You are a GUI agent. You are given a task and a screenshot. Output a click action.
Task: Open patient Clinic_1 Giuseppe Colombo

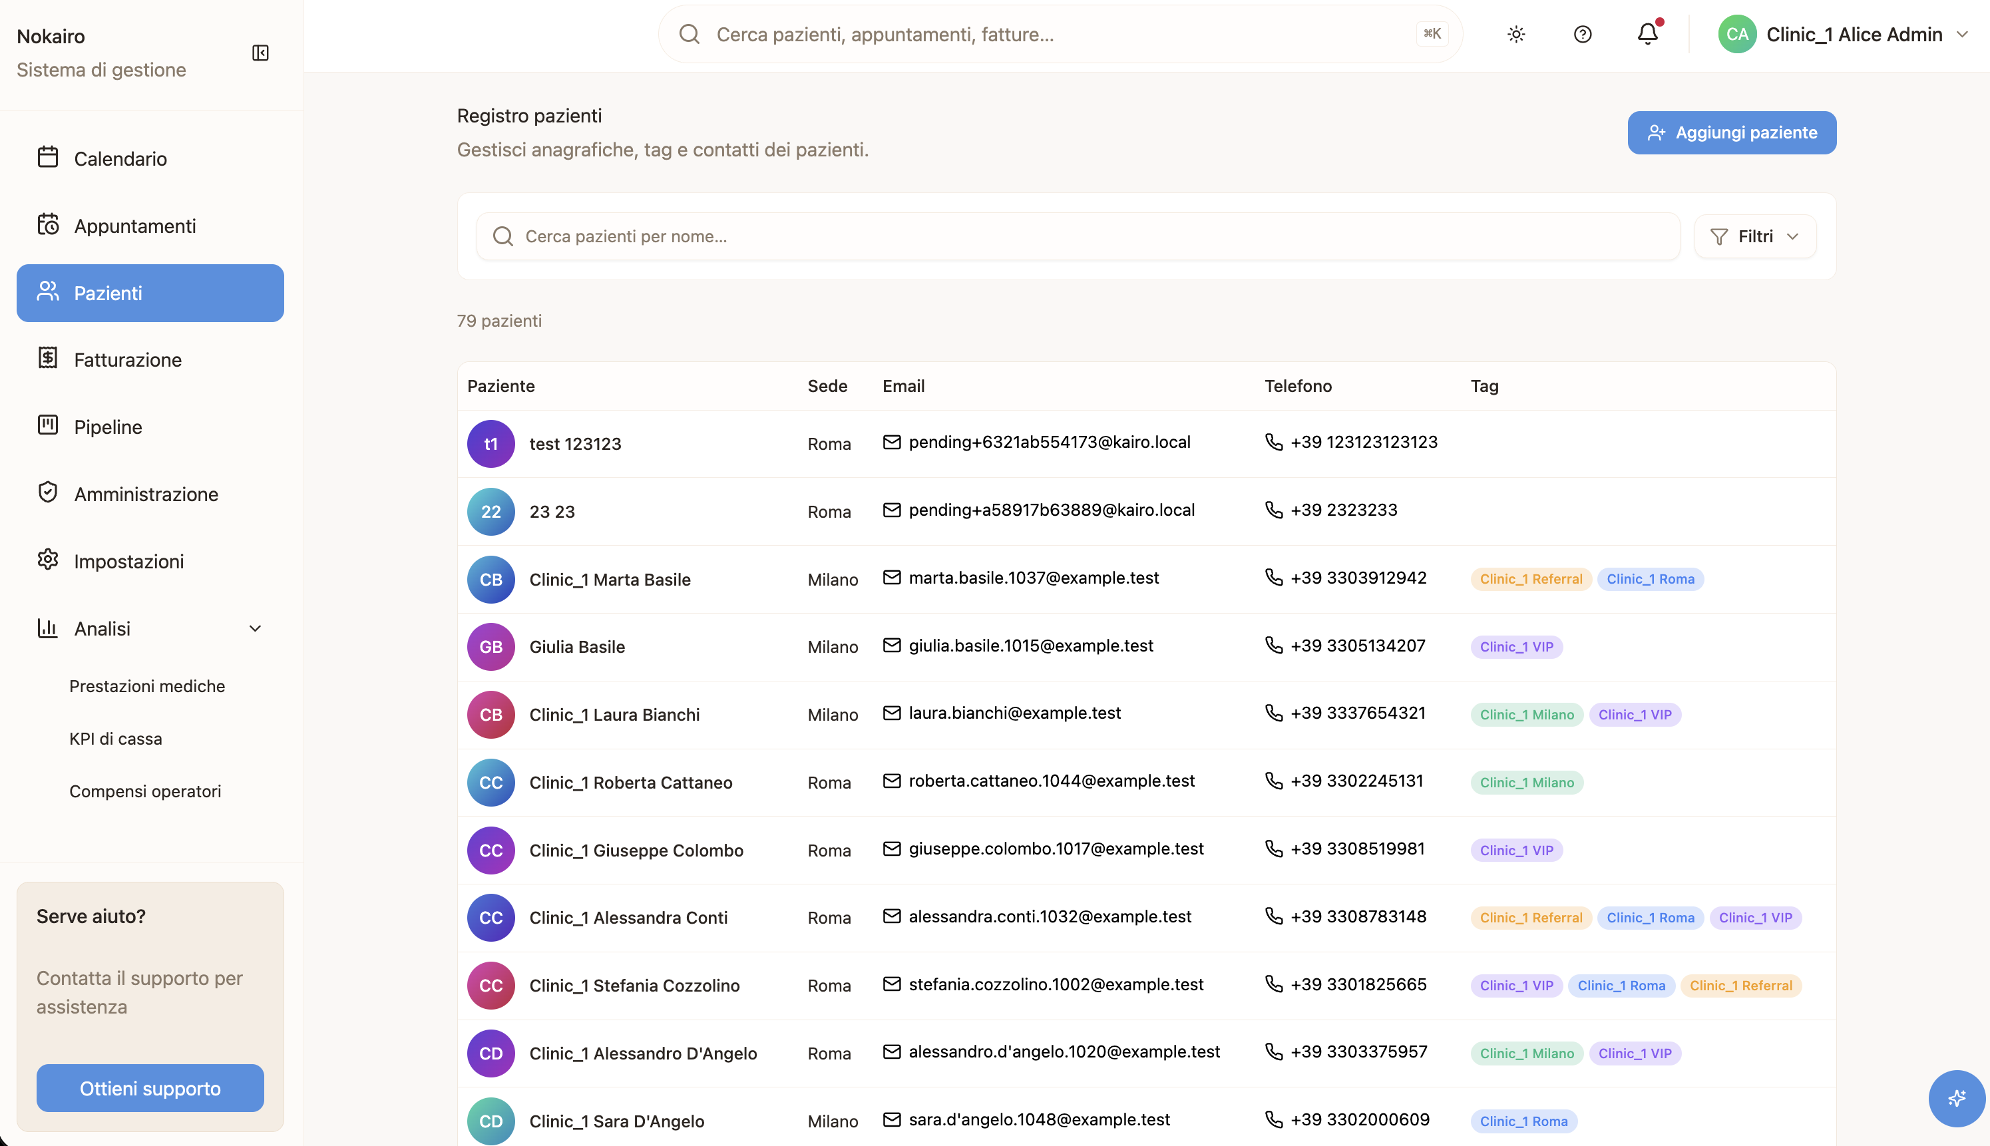pos(636,850)
